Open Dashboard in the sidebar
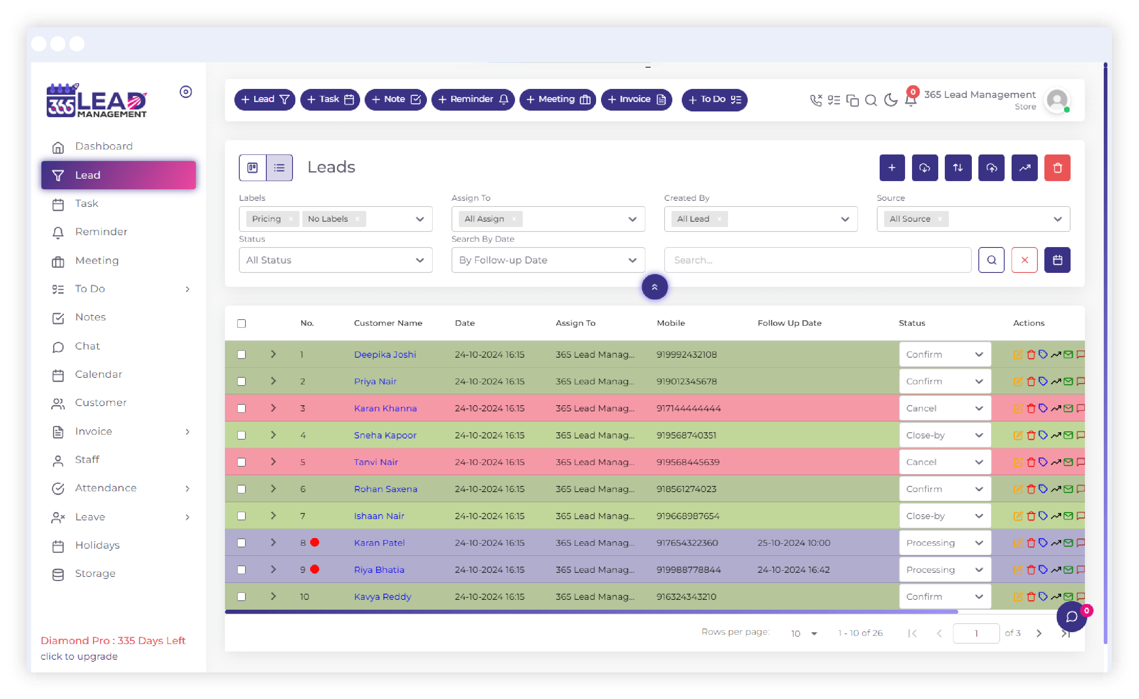Viewport: 1139px width, 699px height. 118,147
